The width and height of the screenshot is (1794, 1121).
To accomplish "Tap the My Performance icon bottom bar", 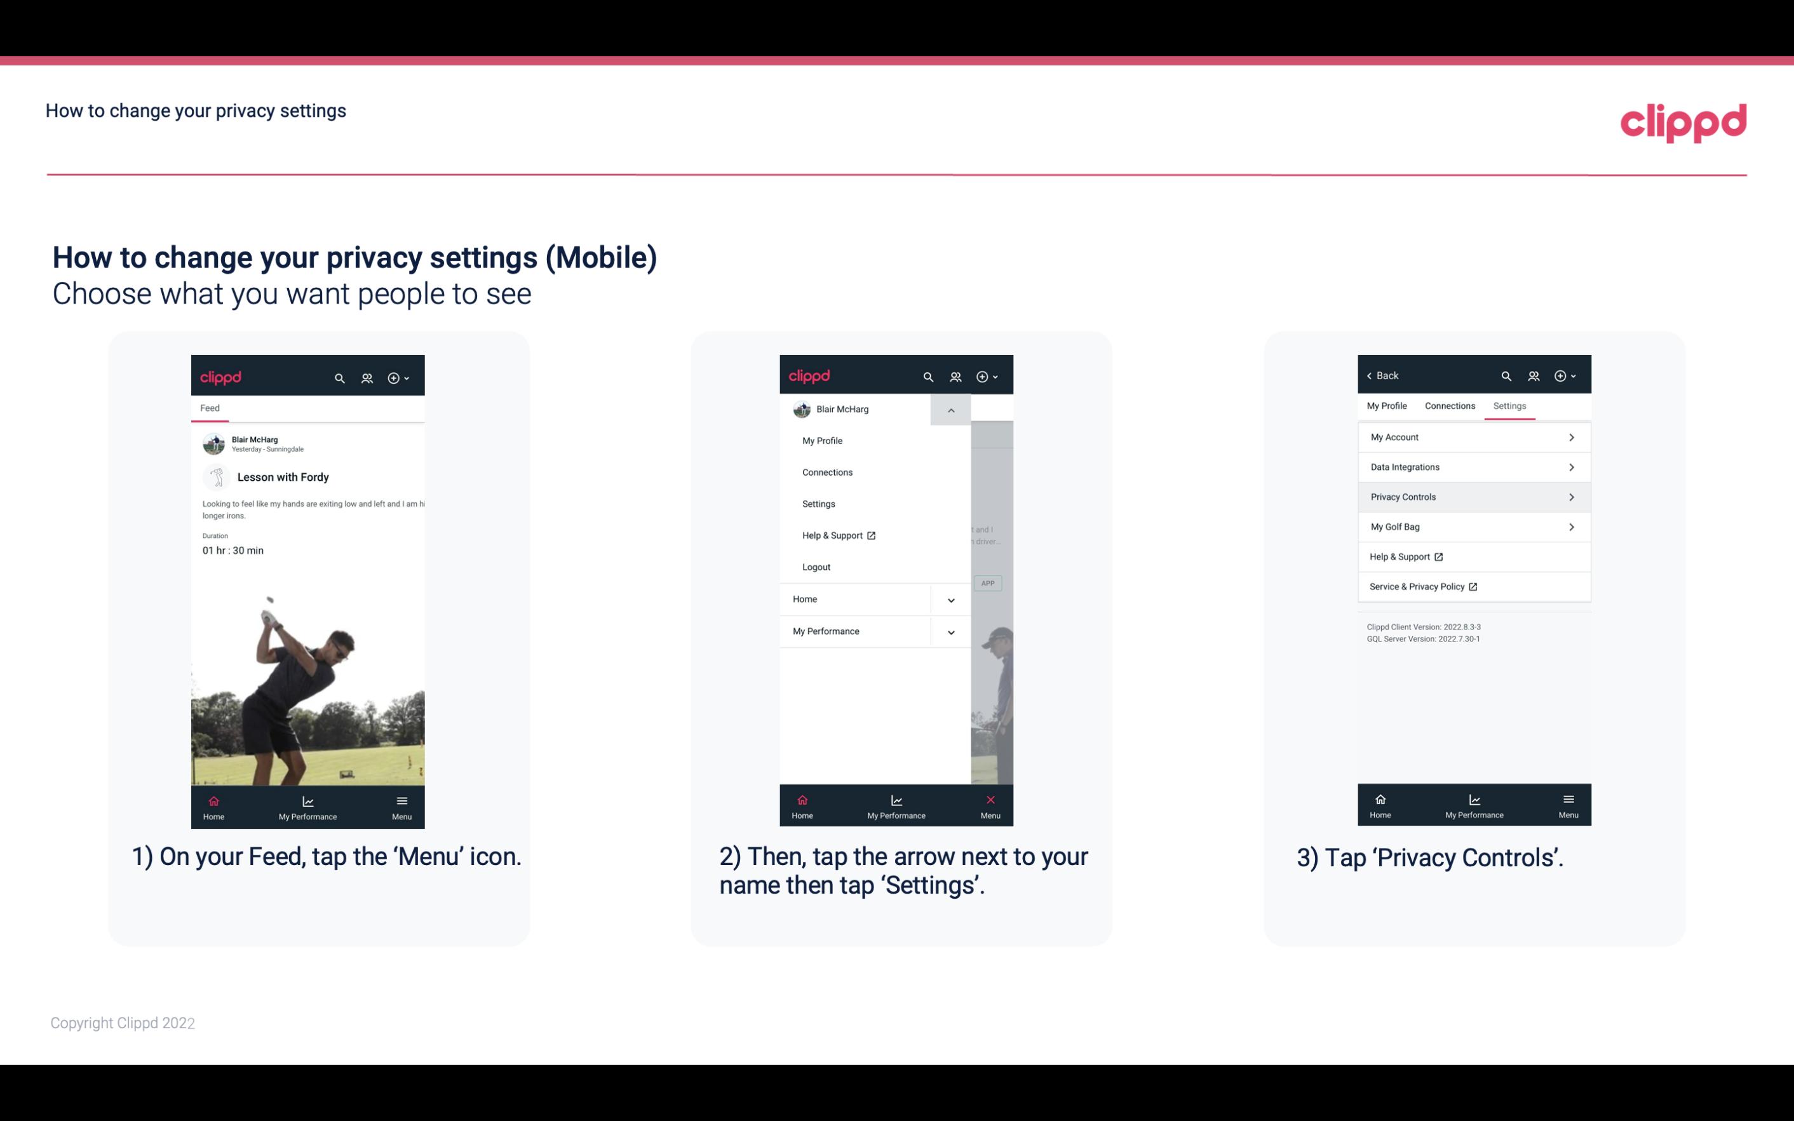I will (309, 805).
